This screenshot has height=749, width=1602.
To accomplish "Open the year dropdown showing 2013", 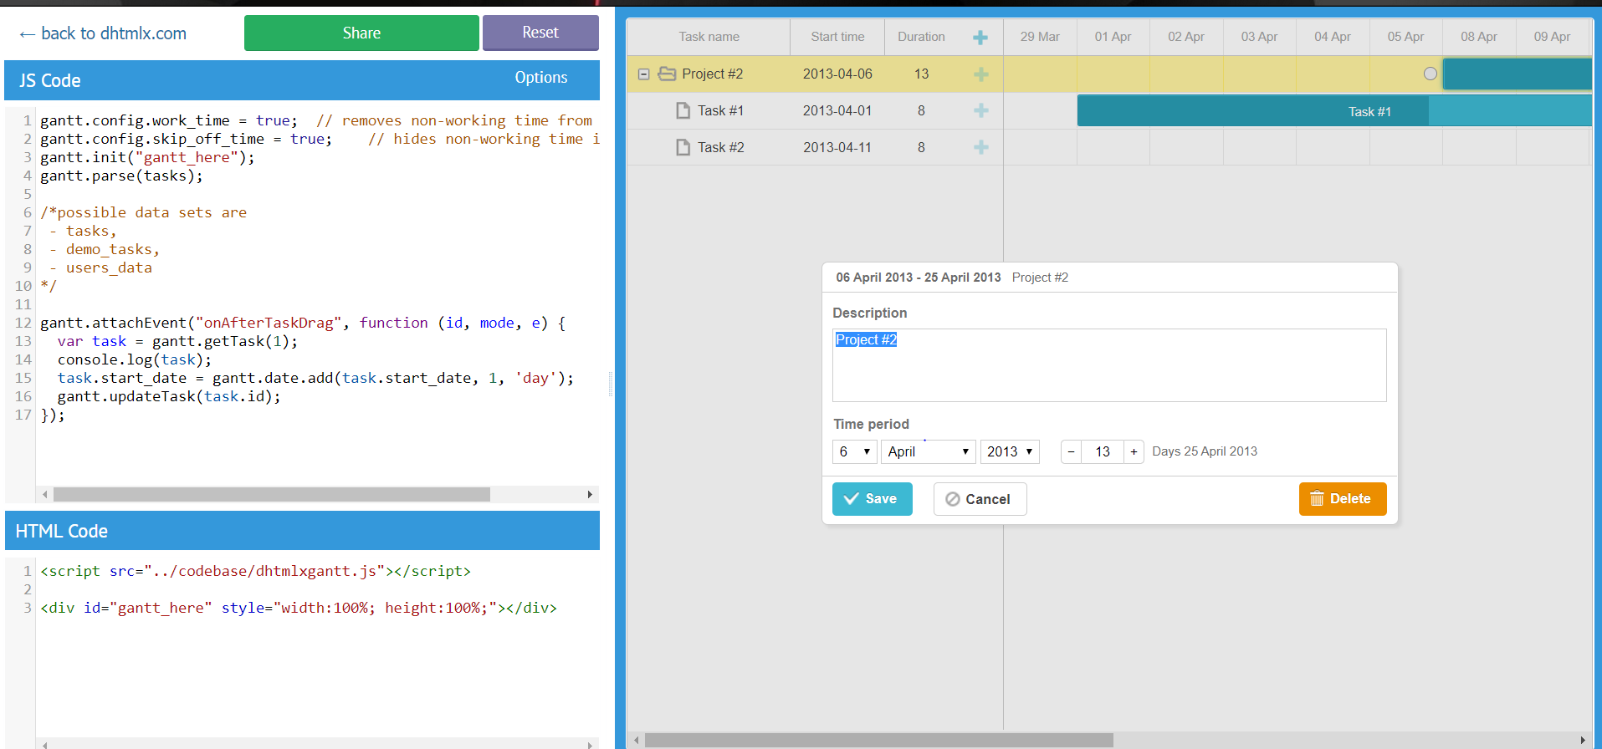I will pyautogui.click(x=1009, y=451).
